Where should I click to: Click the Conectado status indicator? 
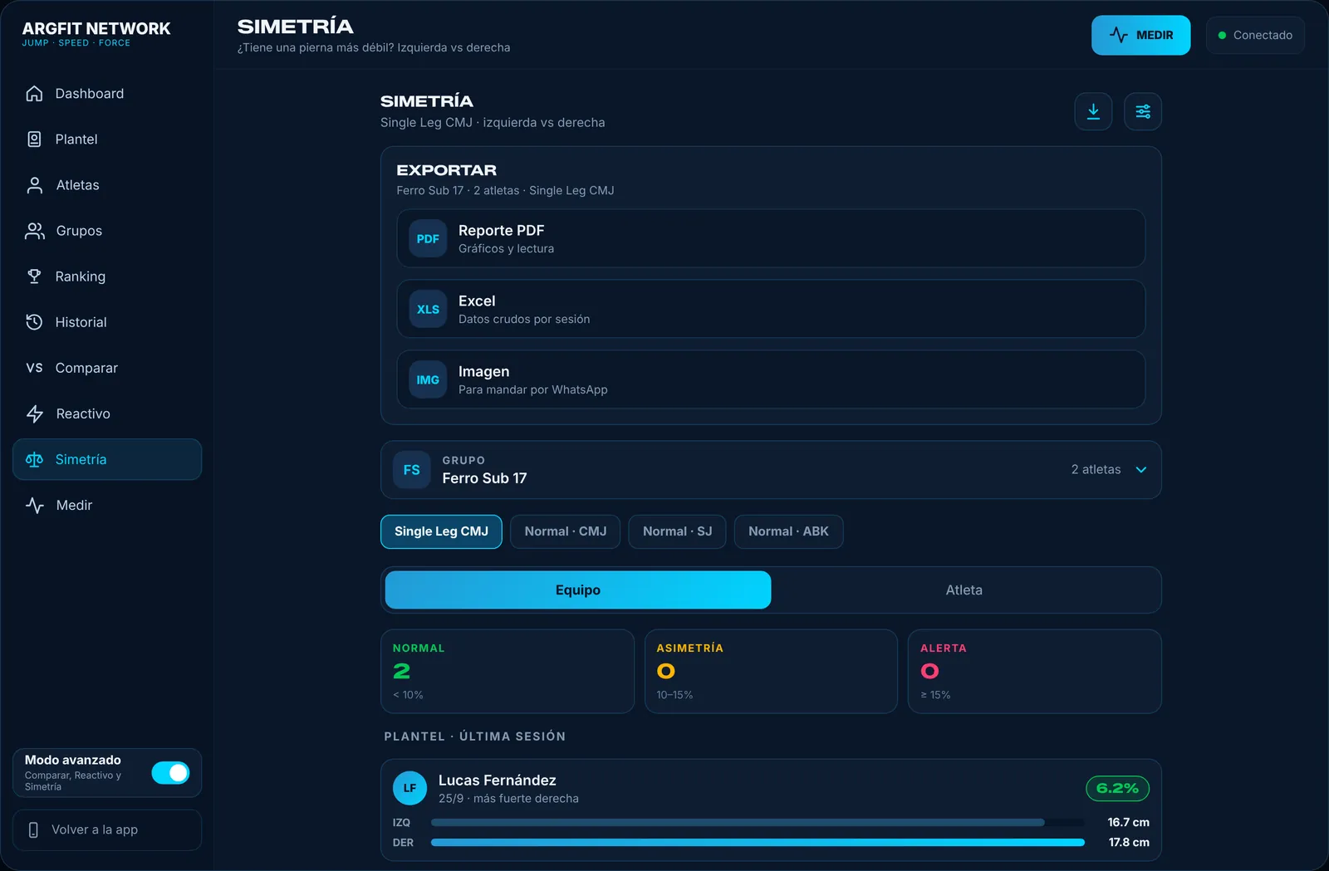click(x=1255, y=35)
